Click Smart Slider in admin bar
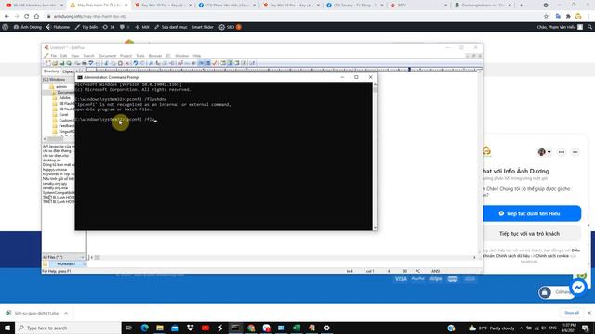595x334 pixels. tap(203, 27)
